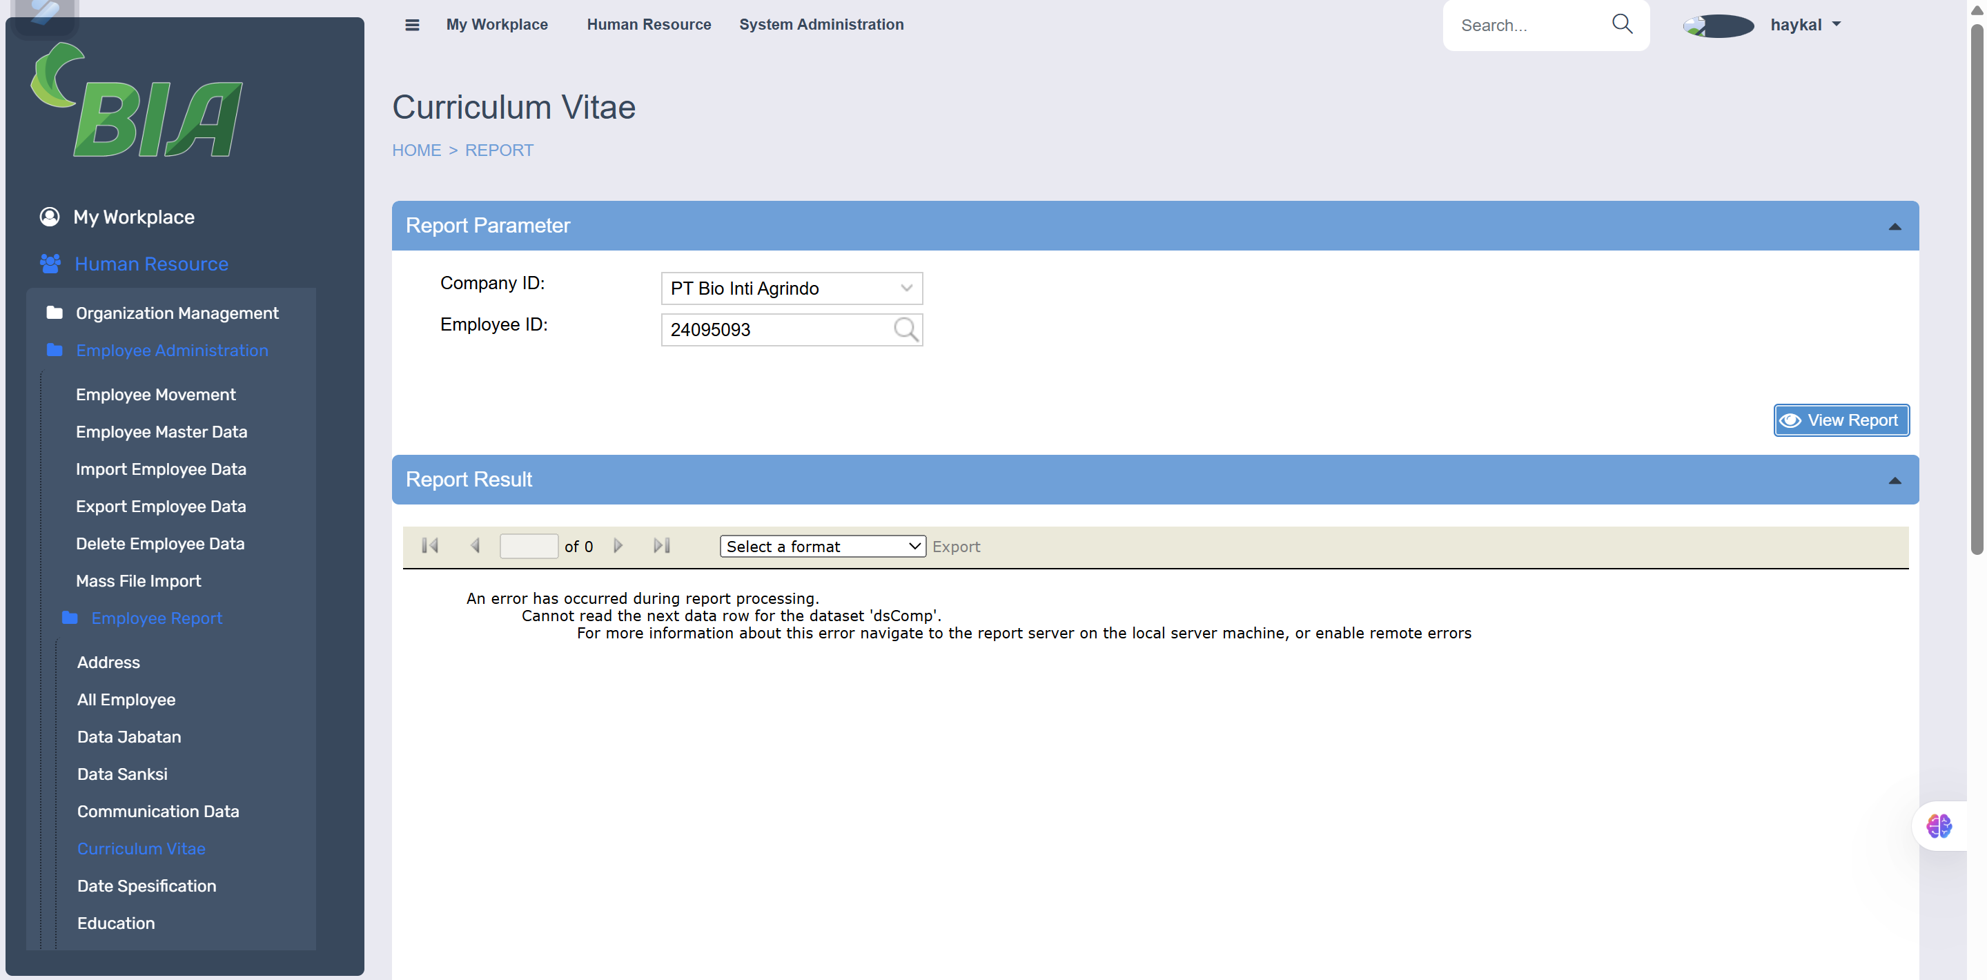Click the View Report button
1987x980 pixels.
pyautogui.click(x=1841, y=420)
